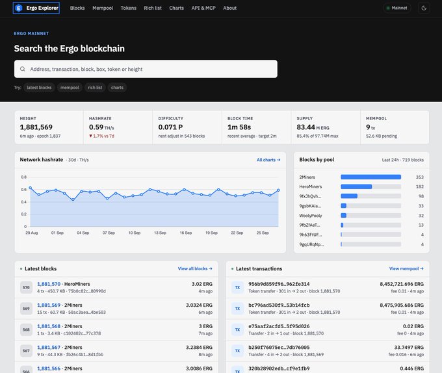
Task: Click the 'Network hashrate' chart title
Action: click(x=42, y=159)
